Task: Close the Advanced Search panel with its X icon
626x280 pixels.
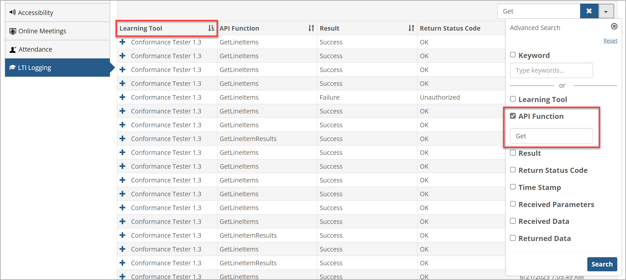Action: (x=614, y=26)
